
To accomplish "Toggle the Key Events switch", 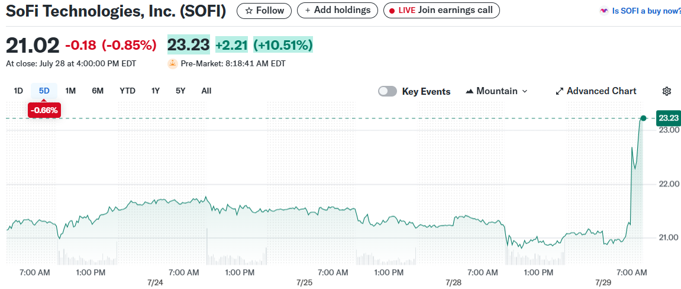I will [388, 91].
